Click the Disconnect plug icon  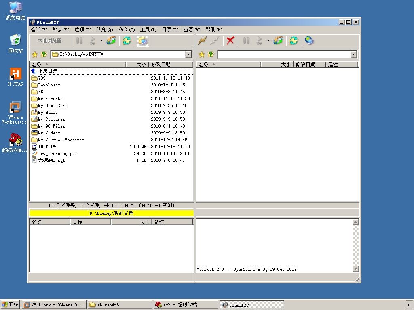coord(215,41)
